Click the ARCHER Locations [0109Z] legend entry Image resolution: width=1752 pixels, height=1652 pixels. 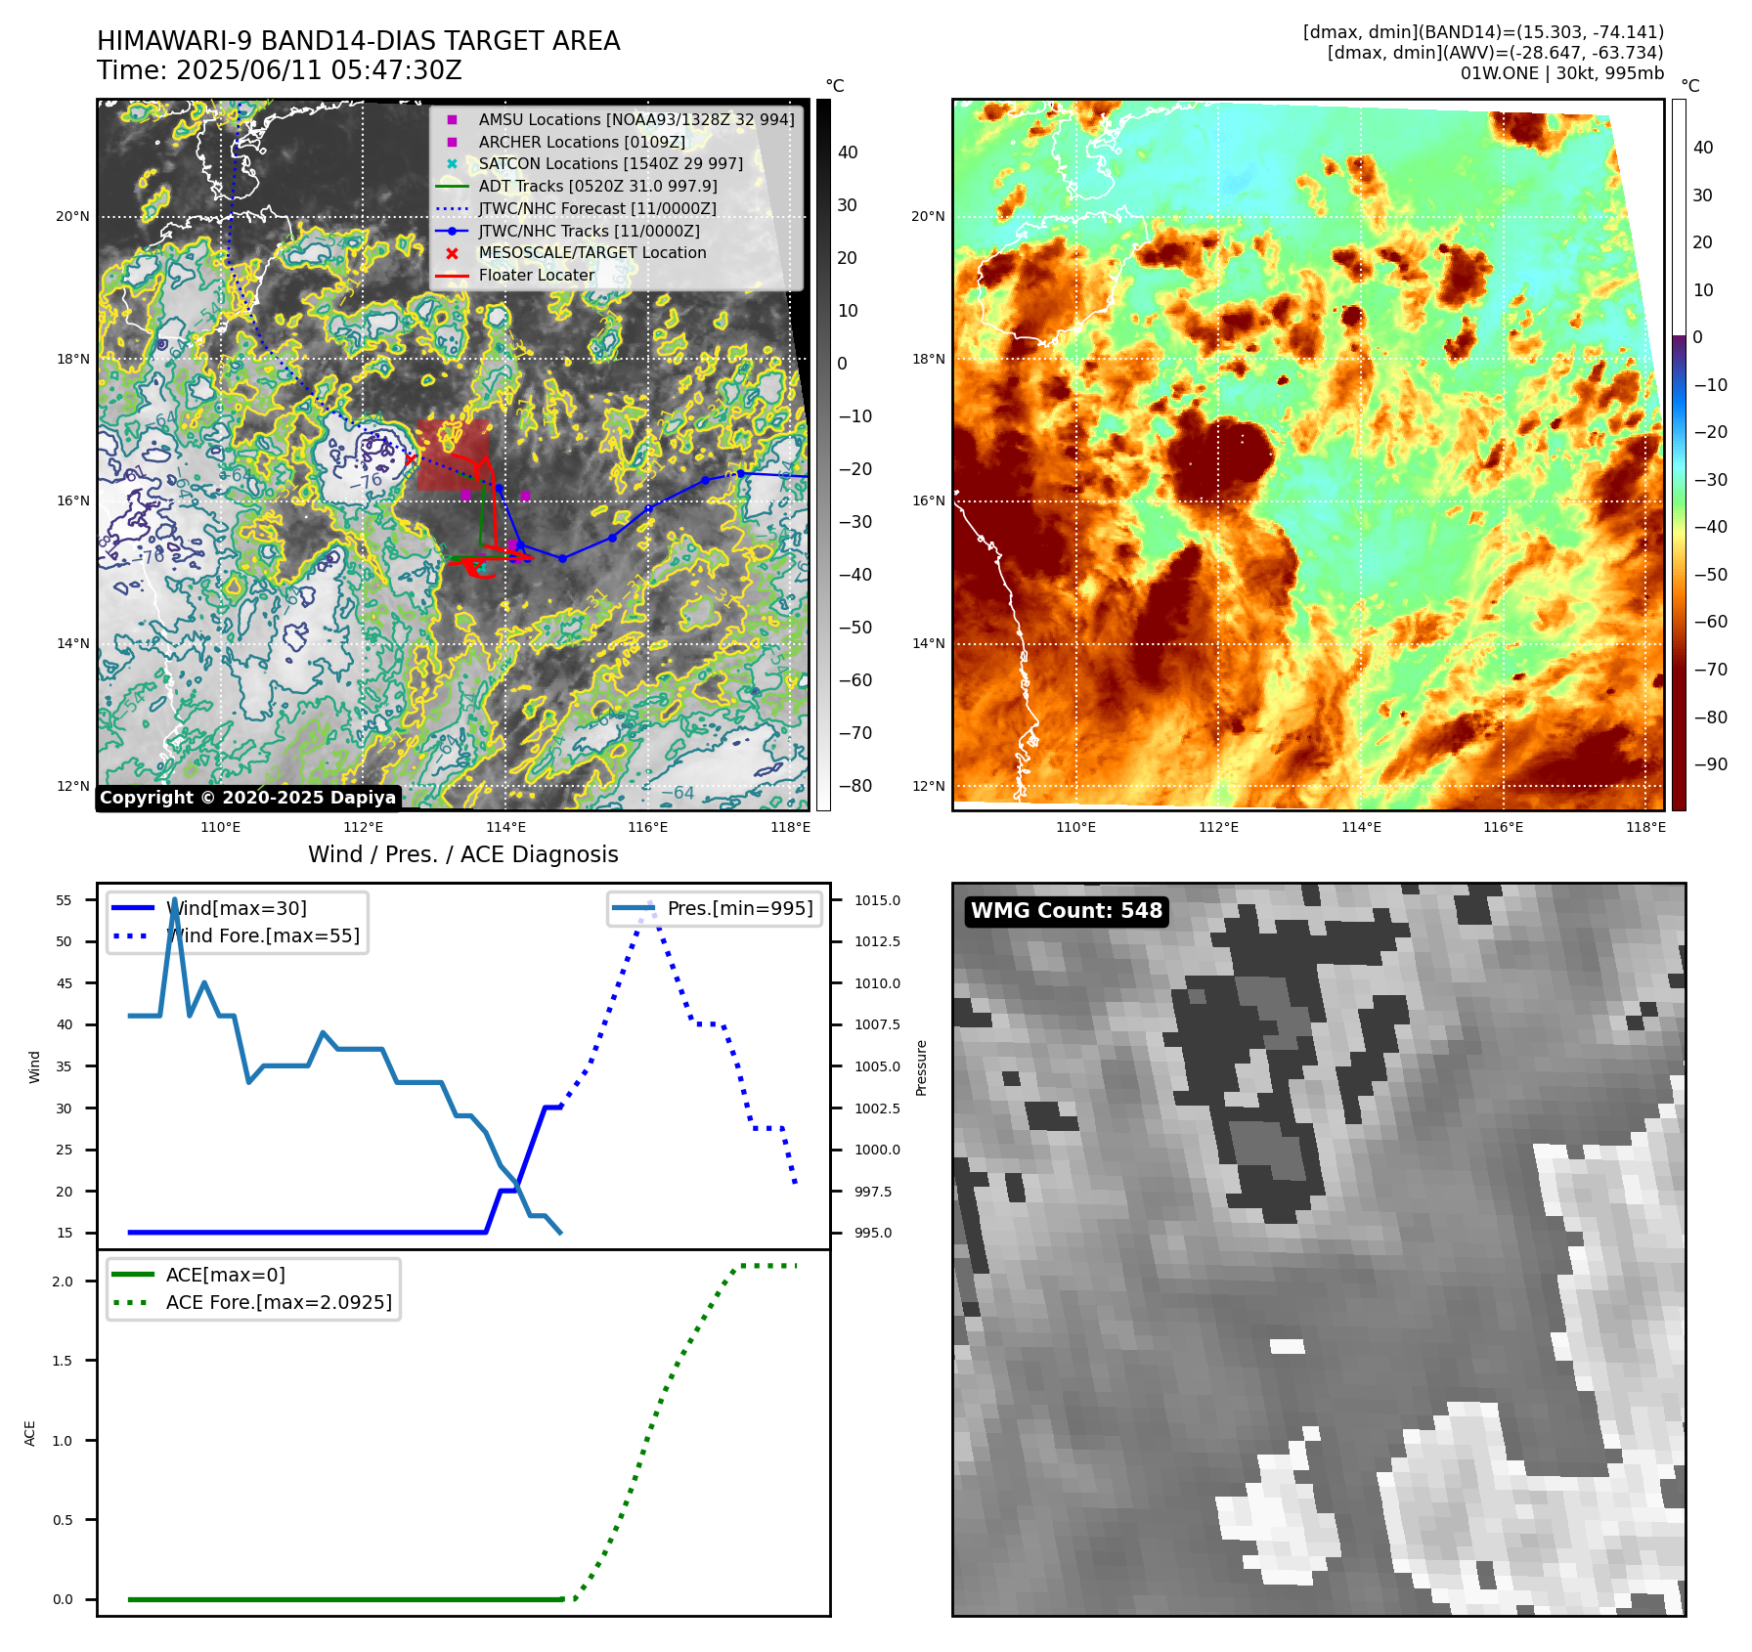tap(561, 142)
